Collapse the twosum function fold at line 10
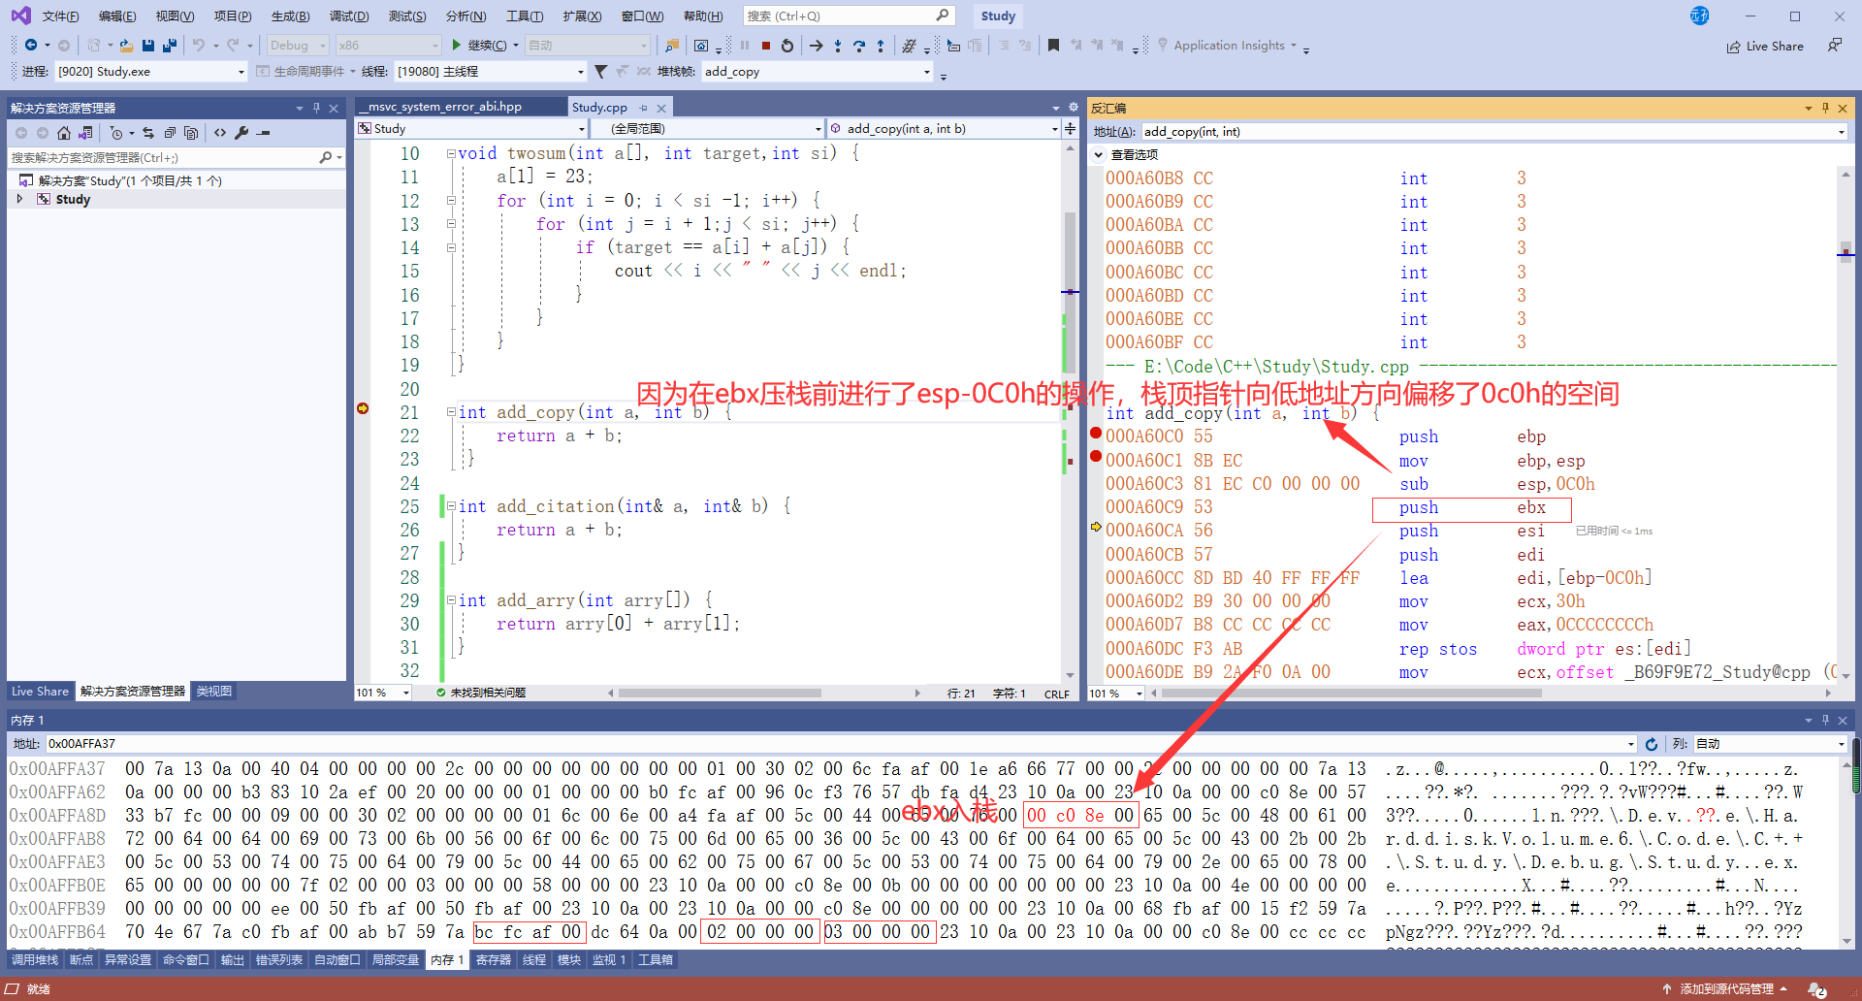 pos(451,153)
